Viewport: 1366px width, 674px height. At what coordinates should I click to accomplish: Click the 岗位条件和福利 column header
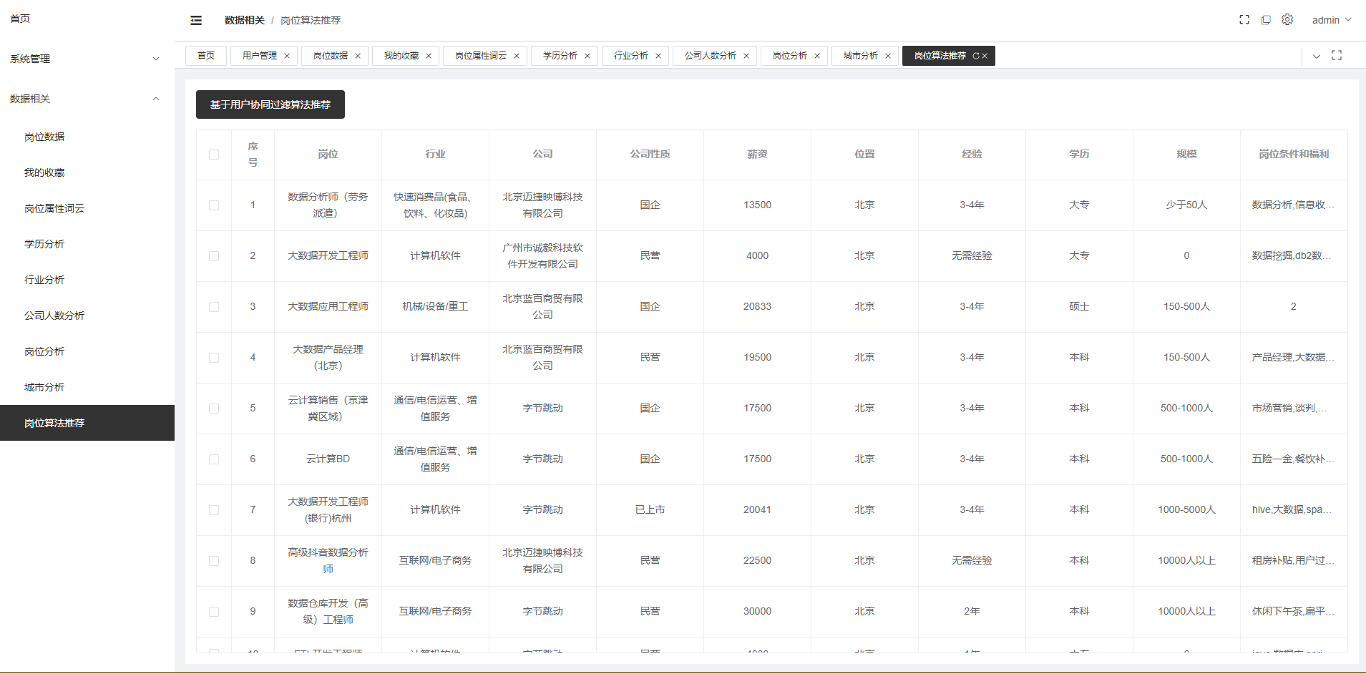pos(1294,154)
